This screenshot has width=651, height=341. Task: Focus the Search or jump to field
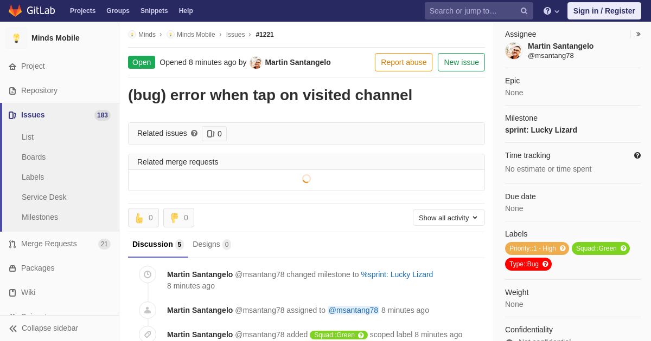479,11
